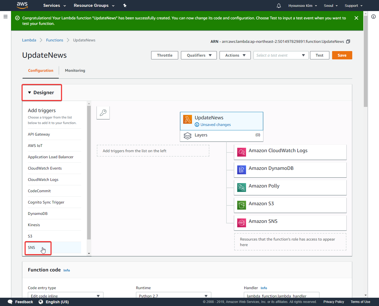Collapse the Designer section

(x=42, y=93)
